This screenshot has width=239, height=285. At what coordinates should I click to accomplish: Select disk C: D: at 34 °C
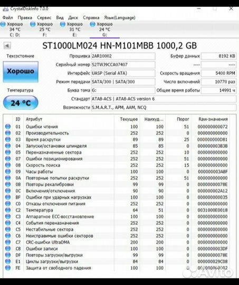12,29
